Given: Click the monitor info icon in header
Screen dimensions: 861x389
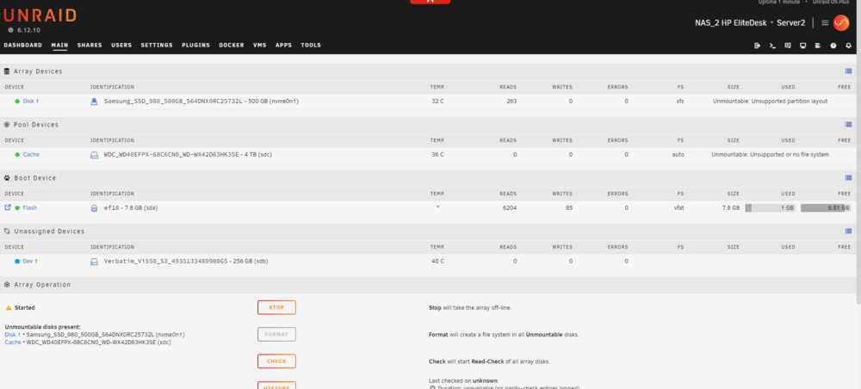Looking at the screenshot, I should coord(802,46).
